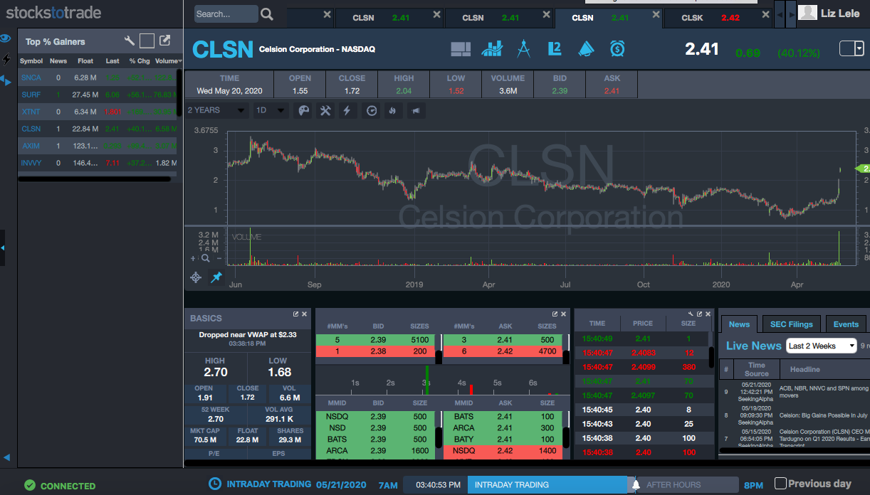870x495 pixels.
Task: Focus the Search input field
Action: coord(226,14)
